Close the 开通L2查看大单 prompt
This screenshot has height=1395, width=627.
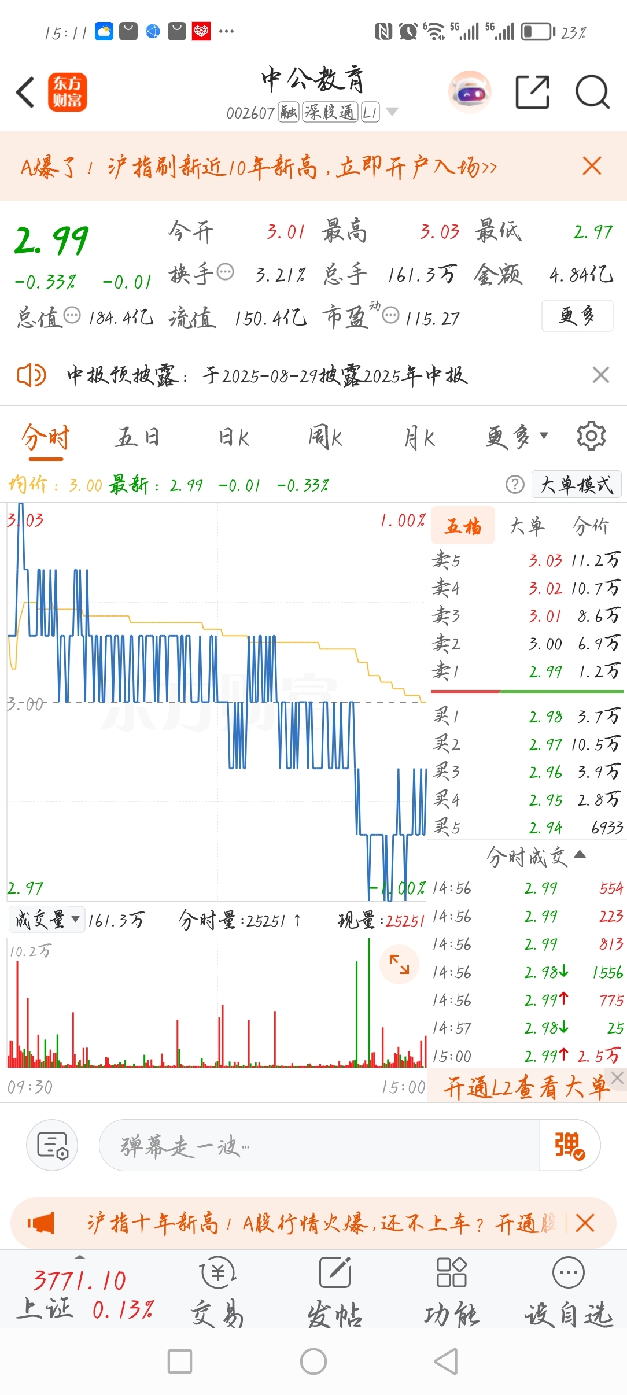618,1077
